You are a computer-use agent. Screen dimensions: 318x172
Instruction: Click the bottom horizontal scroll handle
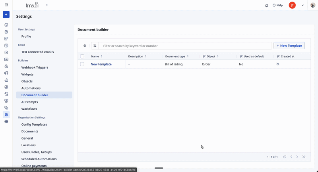pyautogui.click(x=159, y=168)
